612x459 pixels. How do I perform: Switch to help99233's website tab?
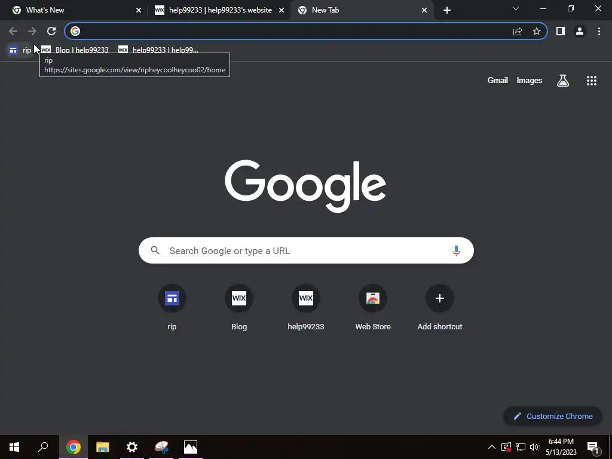tap(215, 10)
